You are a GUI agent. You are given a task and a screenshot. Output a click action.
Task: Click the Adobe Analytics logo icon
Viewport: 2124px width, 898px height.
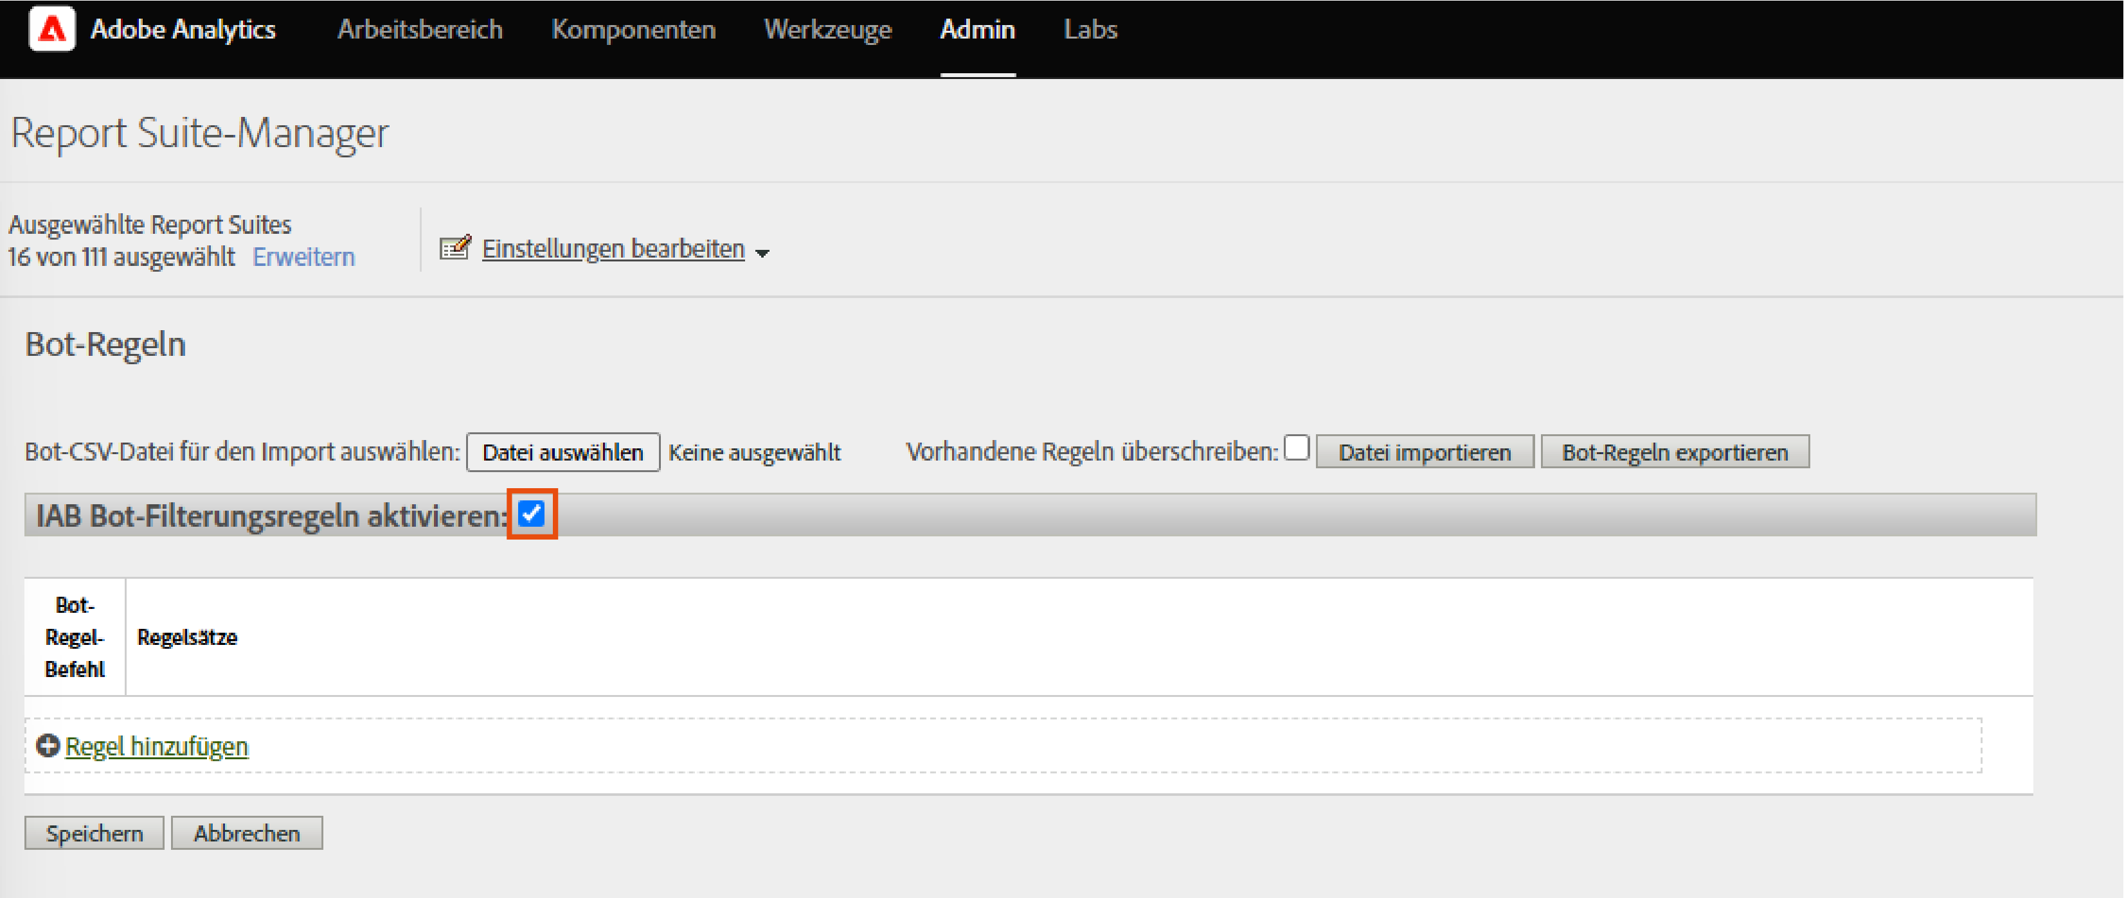click(52, 29)
